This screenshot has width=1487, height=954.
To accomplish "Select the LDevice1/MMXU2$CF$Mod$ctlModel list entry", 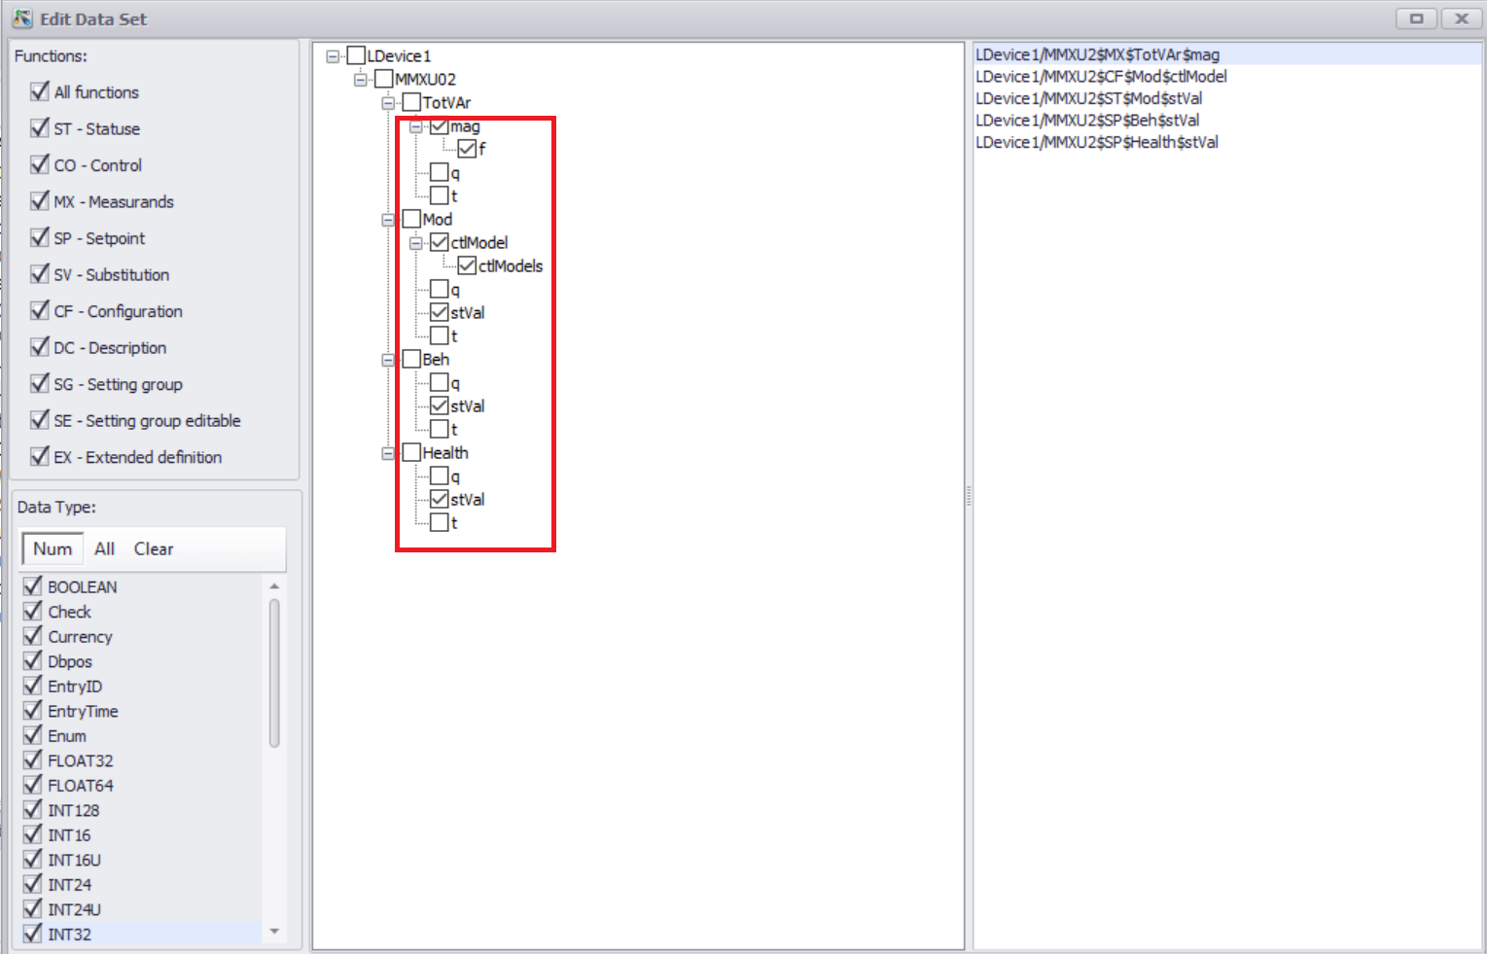I will 1101,77.
